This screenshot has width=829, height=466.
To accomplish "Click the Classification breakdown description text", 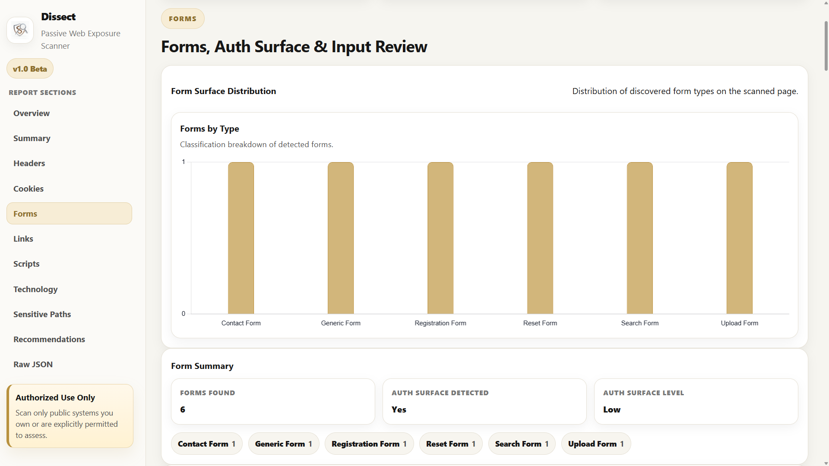I will pos(256,145).
